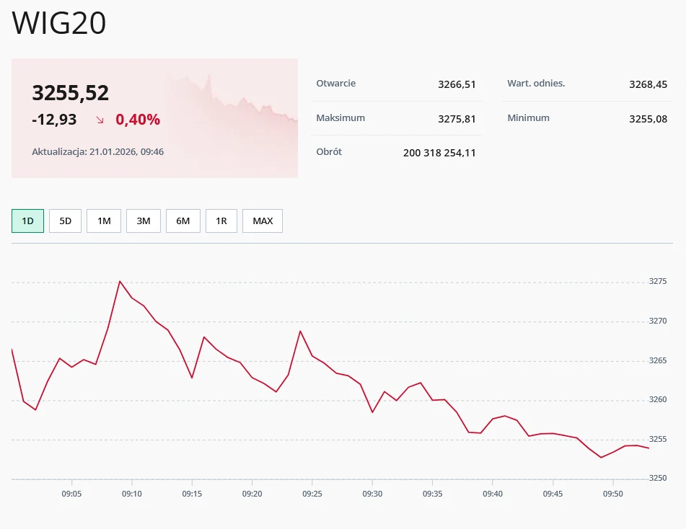The image size is (686, 529).
Task: Change the chart to 6M view
Action: coord(183,221)
